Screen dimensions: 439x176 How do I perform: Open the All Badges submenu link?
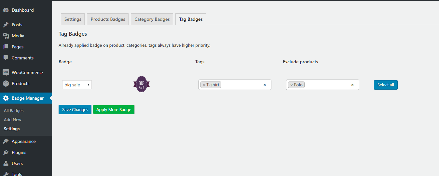click(14, 110)
